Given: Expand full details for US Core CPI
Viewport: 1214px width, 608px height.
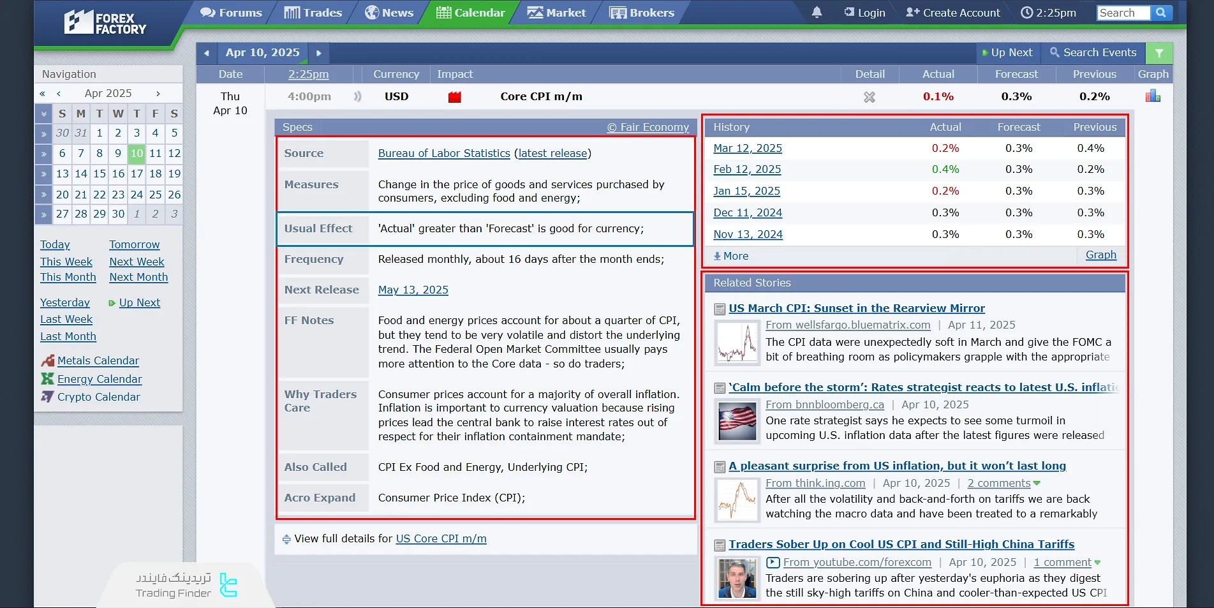Looking at the screenshot, I should (x=441, y=538).
